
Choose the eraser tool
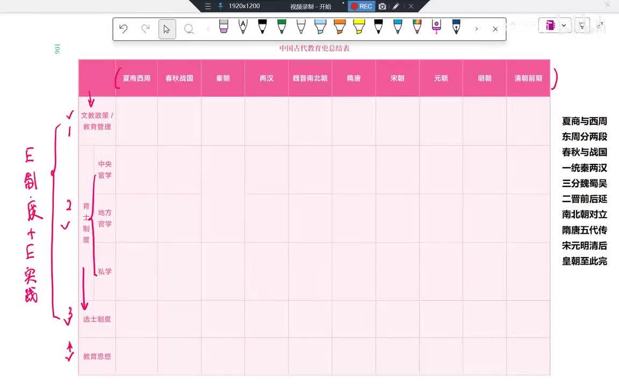pyautogui.click(x=224, y=26)
